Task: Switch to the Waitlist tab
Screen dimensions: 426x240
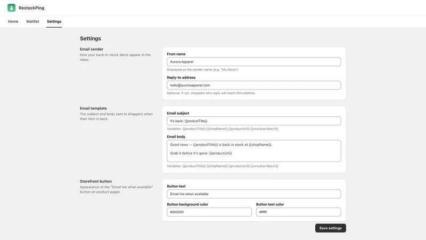Action: [32, 21]
